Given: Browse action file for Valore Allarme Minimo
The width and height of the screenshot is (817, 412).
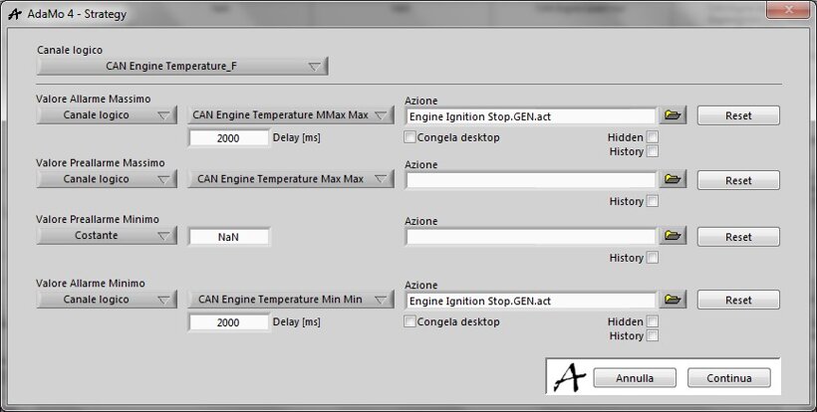Looking at the screenshot, I should (x=675, y=300).
